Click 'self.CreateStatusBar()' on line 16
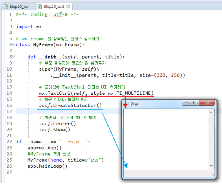The height and width of the screenshot is (184, 222). click(x=71, y=105)
